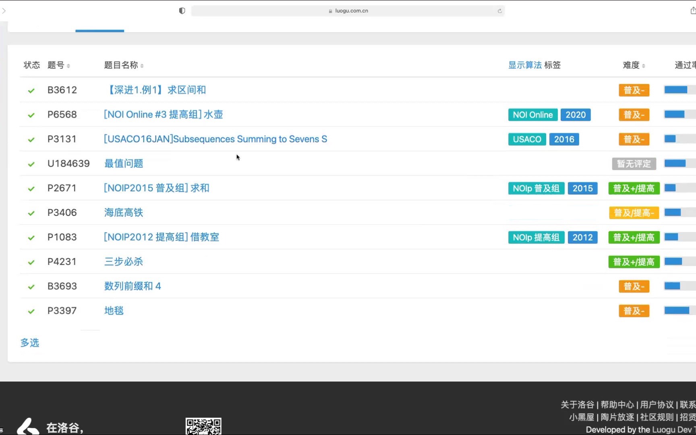Open 帮助中心 footer link

tap(617, 405)
